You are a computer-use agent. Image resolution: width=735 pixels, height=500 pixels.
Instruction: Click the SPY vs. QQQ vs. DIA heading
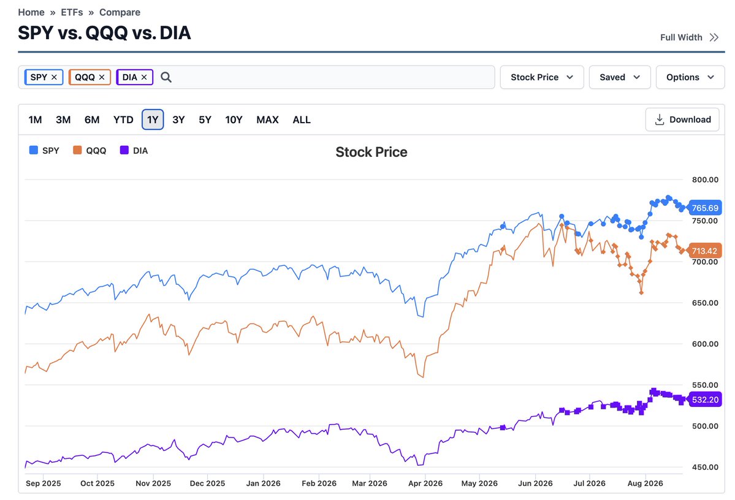point(105,33)
